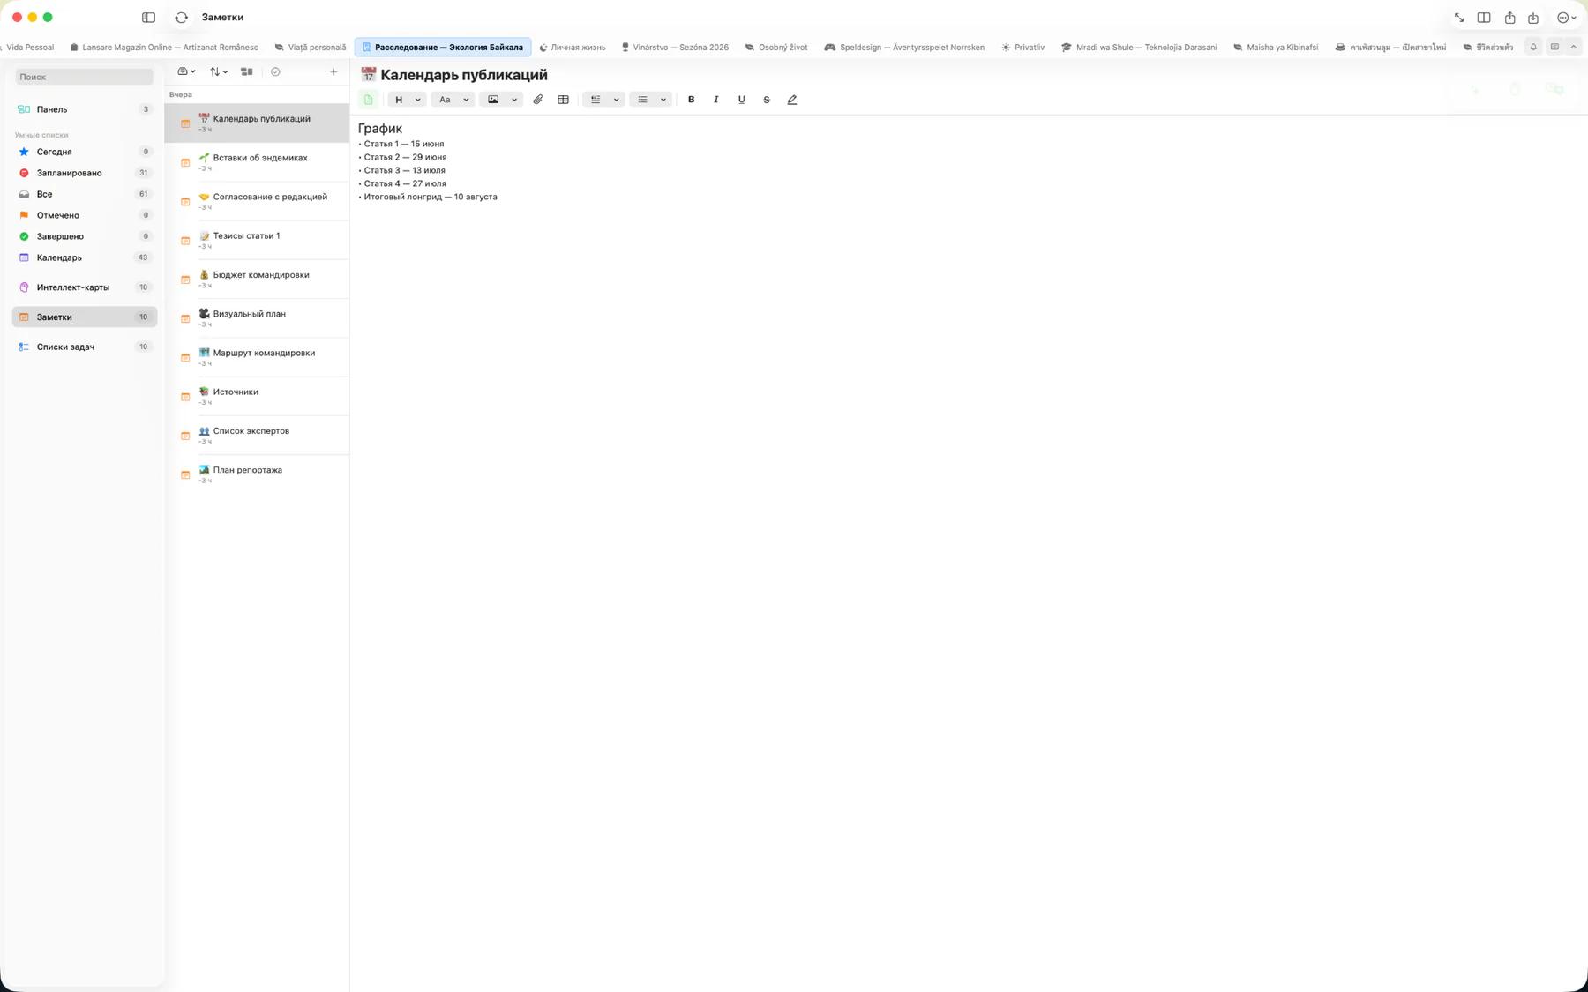The height and width of the screenshot is (992, 1588).
Task: Expand the Aa font size arrow
Action: pos(466,100)
